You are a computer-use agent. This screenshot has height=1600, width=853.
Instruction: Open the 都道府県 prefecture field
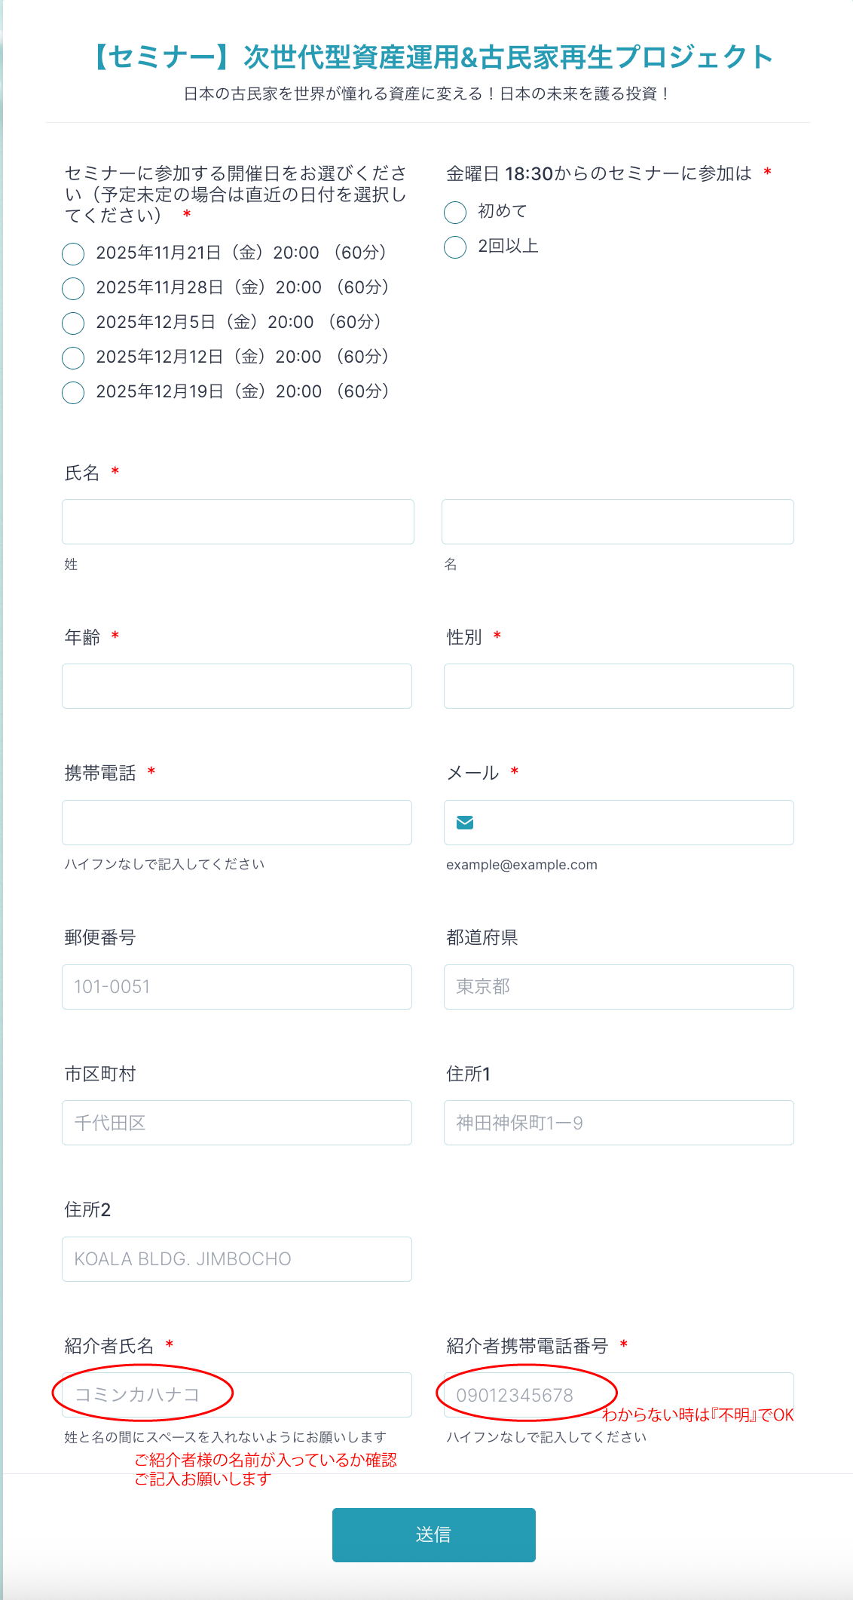618,987
